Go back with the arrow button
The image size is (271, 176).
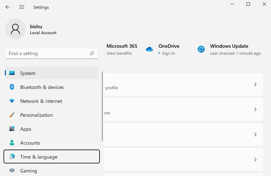click(x=8, y=7)
